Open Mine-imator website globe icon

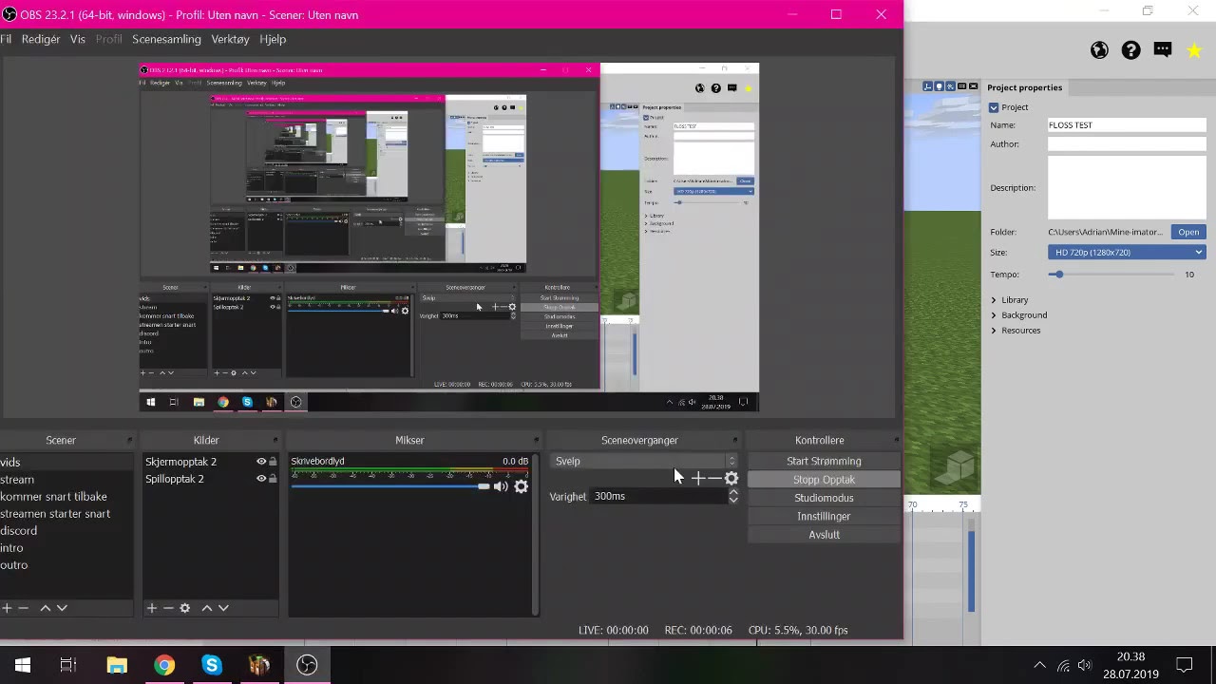pos(1099,50)
